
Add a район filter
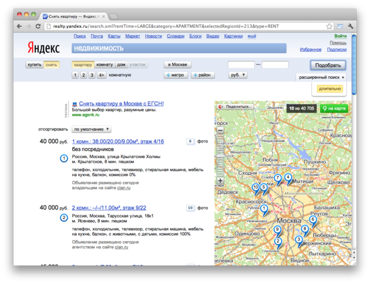tap(203, 75)
